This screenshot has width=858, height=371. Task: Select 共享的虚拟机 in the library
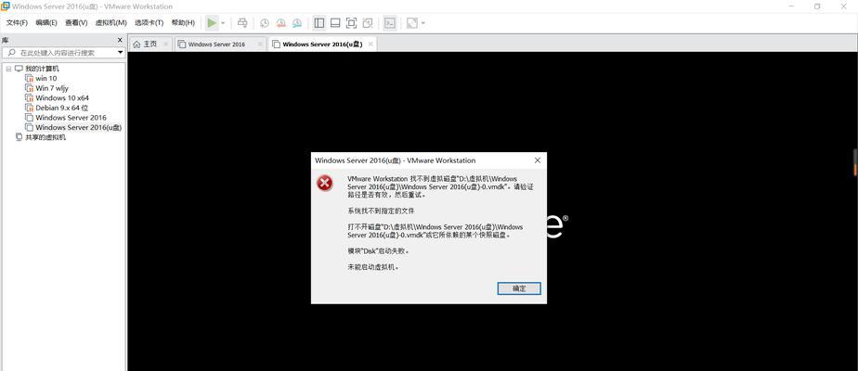pyautogui.click(x=45, y=137)
